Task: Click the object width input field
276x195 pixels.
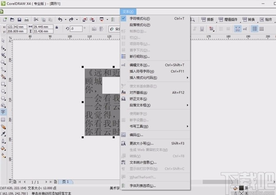Action: [43, 27]
